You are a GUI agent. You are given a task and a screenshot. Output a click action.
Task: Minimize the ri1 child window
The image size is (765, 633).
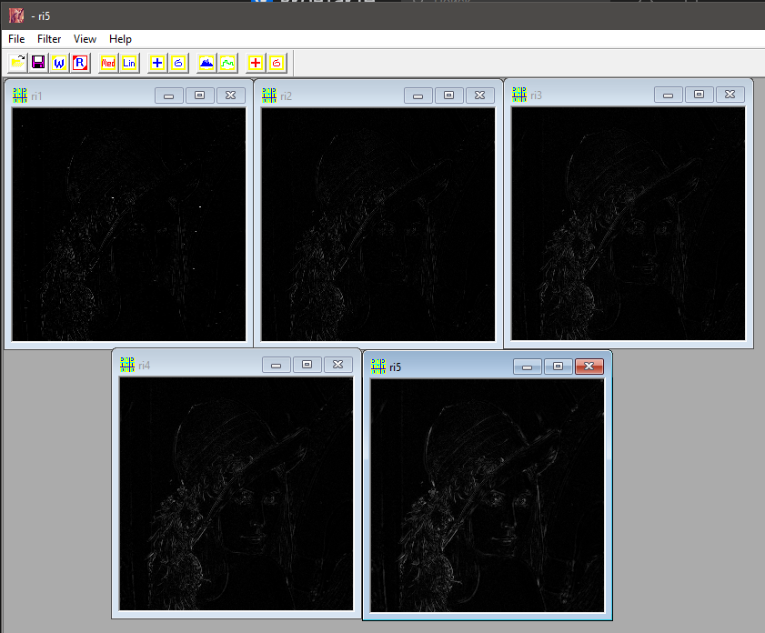pyautogui.click(x=169, y=95)
